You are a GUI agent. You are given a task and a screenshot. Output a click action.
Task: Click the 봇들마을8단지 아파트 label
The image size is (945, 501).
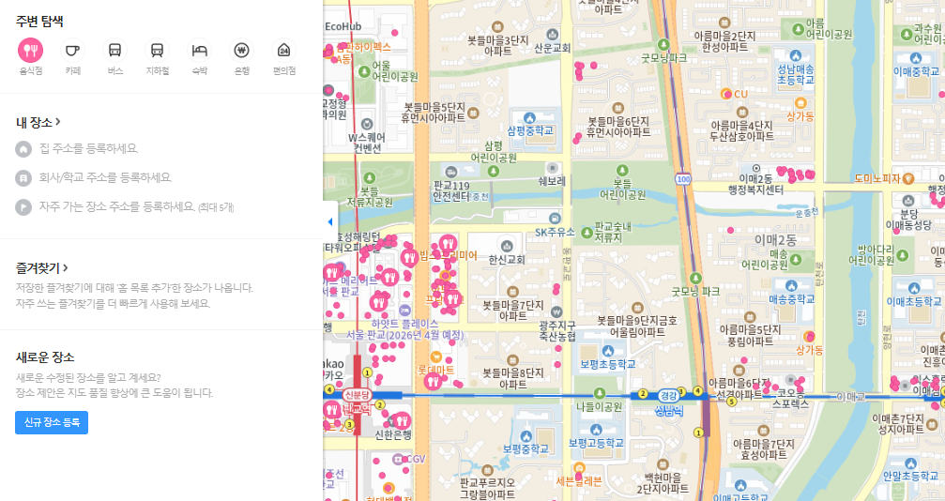click(512, 377)
